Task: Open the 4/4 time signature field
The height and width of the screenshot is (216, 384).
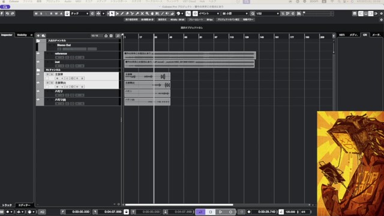Action: [x=303, y=212]
